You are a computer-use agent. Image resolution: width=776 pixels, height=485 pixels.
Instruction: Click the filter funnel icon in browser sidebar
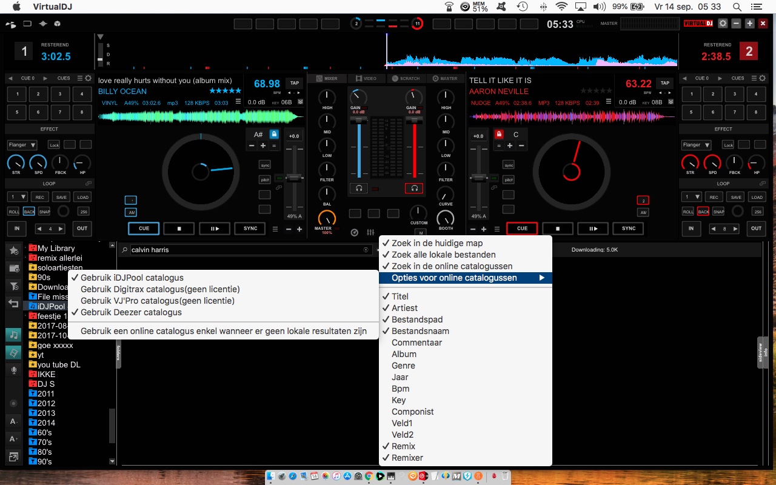point(13,286)
